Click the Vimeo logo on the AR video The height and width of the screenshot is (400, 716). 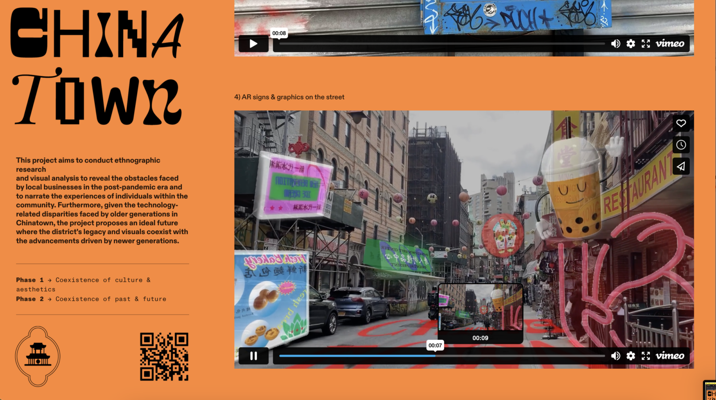pos(670,356)
